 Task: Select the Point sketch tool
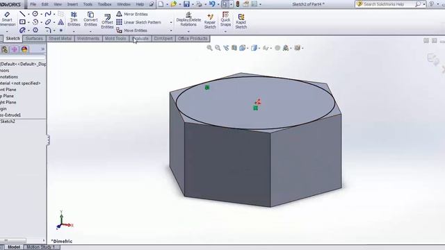pyautogui.click(x=60, y=30)
